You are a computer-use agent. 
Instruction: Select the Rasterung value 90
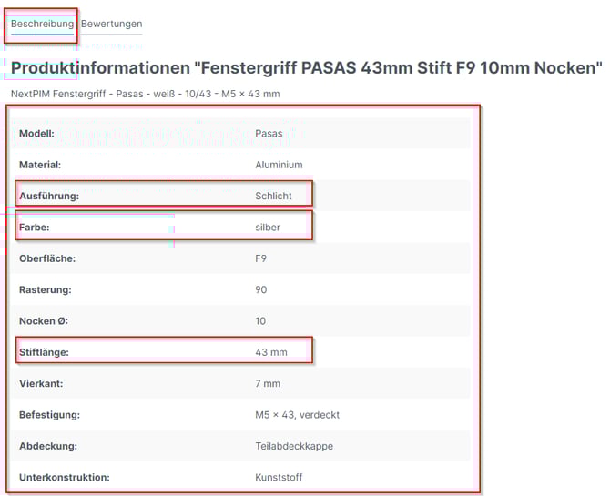tap(261, 289)
